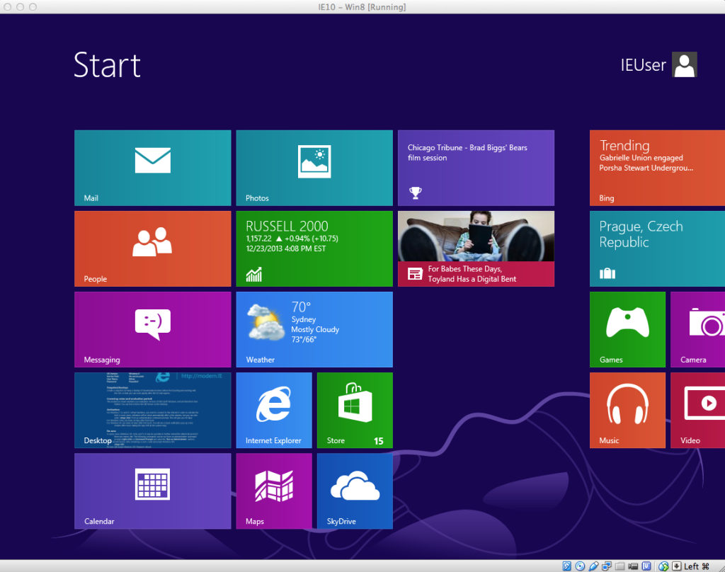
Task: Open the Music tile
Action: coord(628,410)
